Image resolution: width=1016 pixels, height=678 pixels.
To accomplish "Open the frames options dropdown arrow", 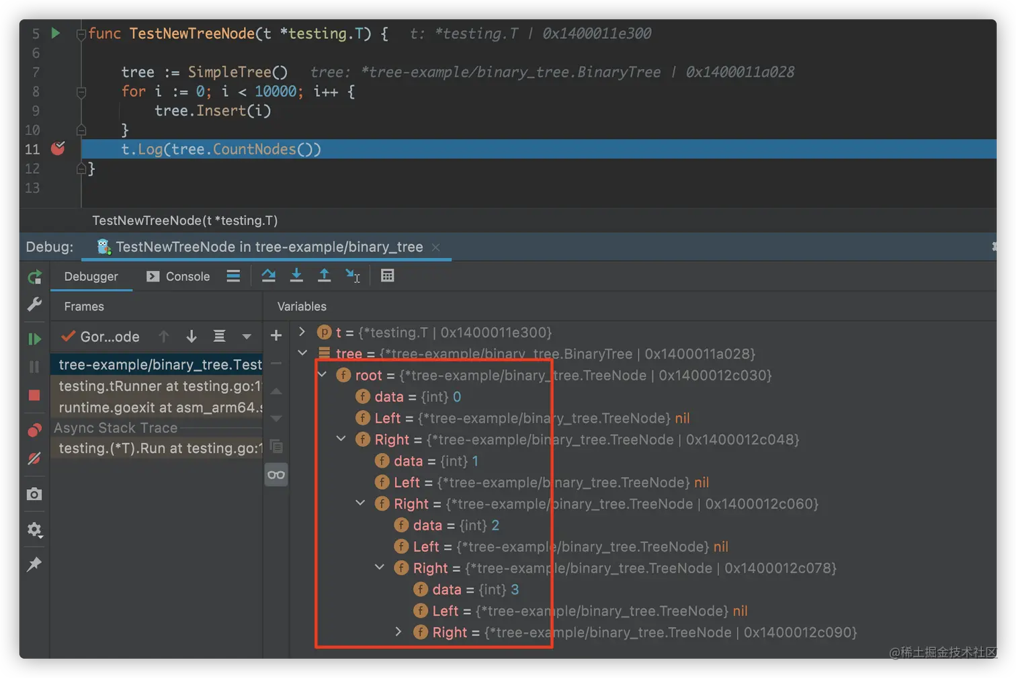I will [x=247, y=337].
